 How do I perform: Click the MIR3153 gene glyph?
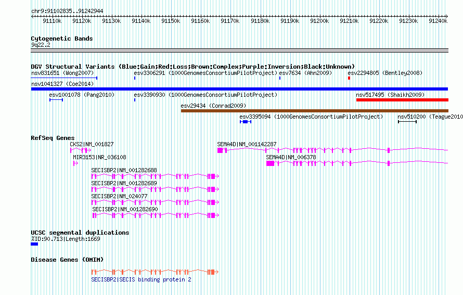click(x=75, y=163)
